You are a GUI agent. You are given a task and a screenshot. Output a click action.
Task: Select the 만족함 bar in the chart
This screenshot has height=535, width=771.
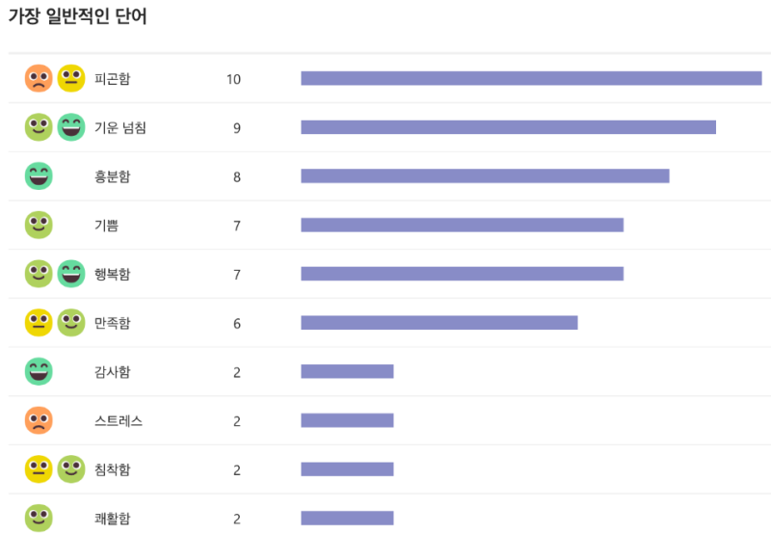tap(439, 323)
